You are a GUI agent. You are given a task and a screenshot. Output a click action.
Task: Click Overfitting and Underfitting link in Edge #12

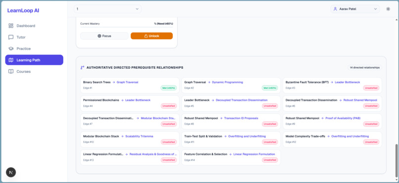[x=350, y=136]
